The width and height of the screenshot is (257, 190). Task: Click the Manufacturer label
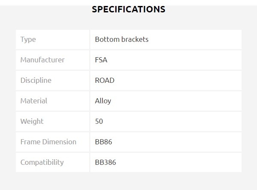(x=42, y=60)
